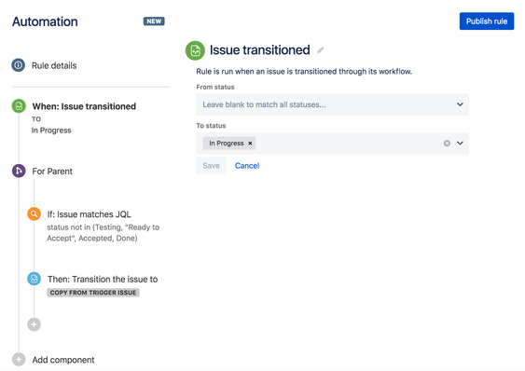This screenshot has height=371, width=525.
Task: Click the Add component plus icon
Action: click(19, 360)
